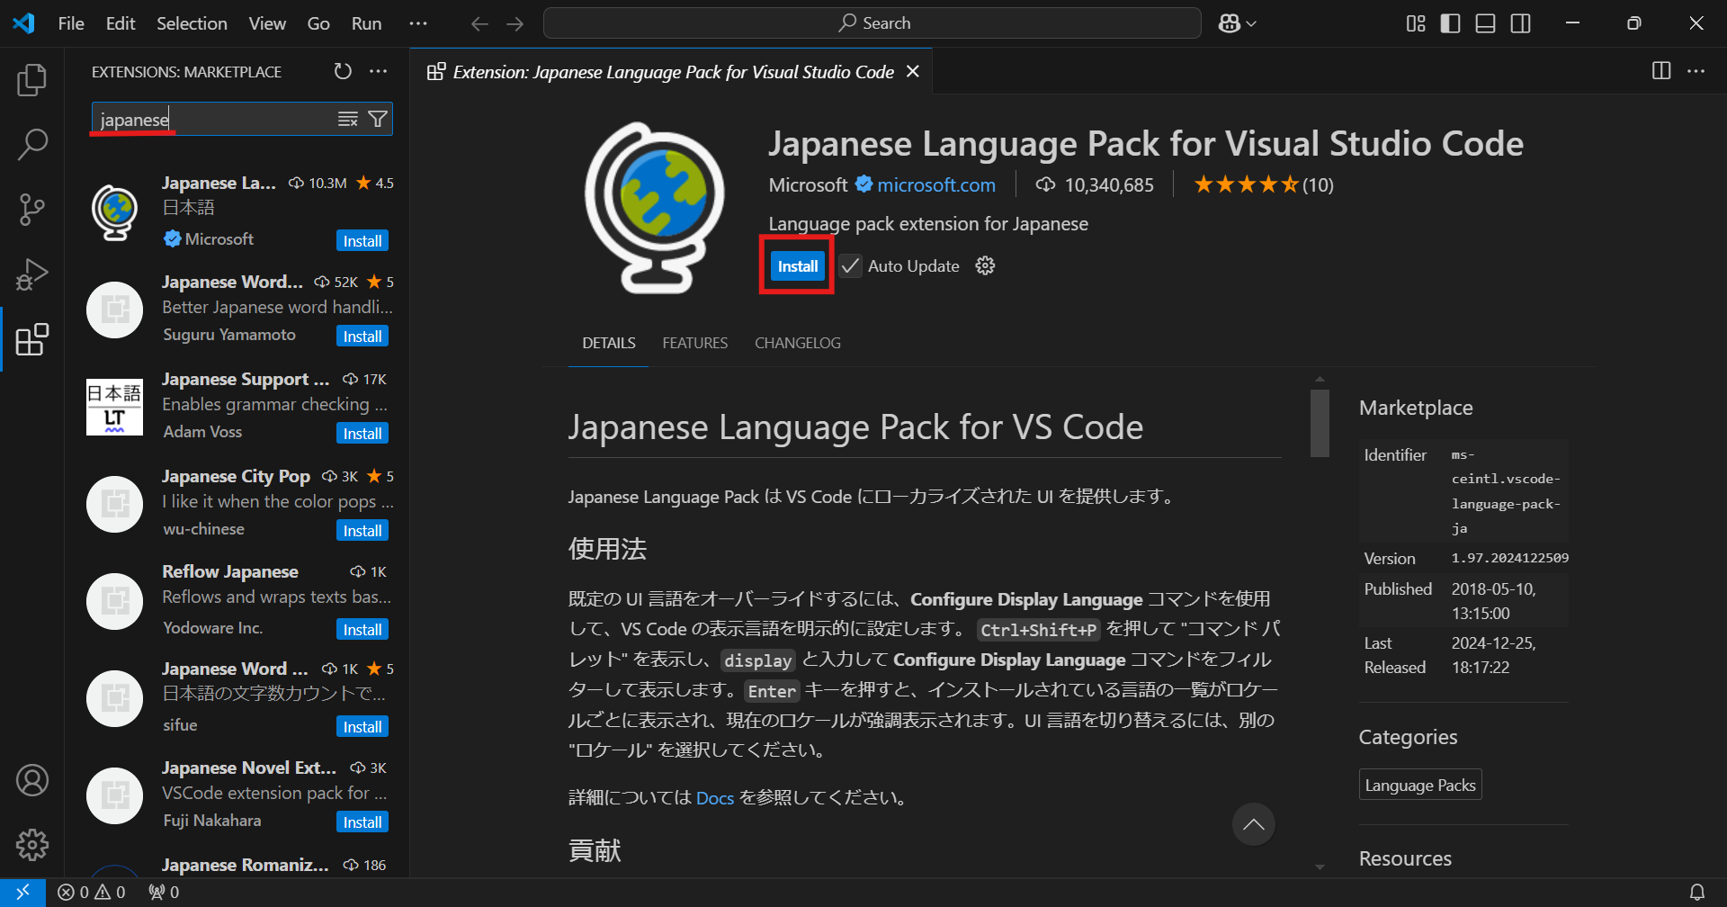Click the readme vertical scrollbar thumb
Viewport: 1727px width, 907px height.
click(1320, 423)
